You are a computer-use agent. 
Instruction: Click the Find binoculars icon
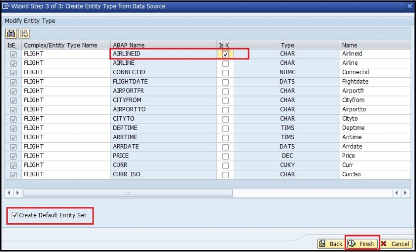[x=11, y=34]
